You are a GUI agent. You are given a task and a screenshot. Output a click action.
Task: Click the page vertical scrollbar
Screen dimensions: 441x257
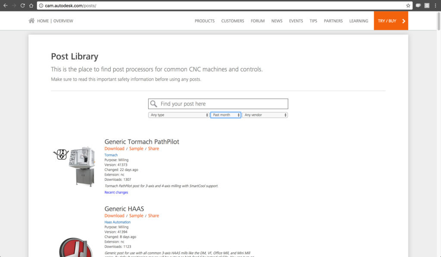click(x=438, y=21)
